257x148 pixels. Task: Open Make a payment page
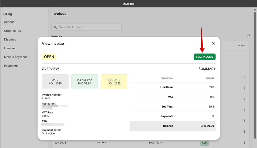(x=15, y=57)
